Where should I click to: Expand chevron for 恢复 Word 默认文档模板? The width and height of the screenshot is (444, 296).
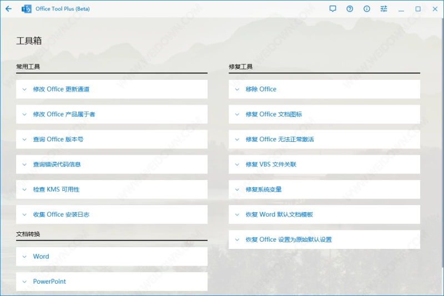(238, 215)
